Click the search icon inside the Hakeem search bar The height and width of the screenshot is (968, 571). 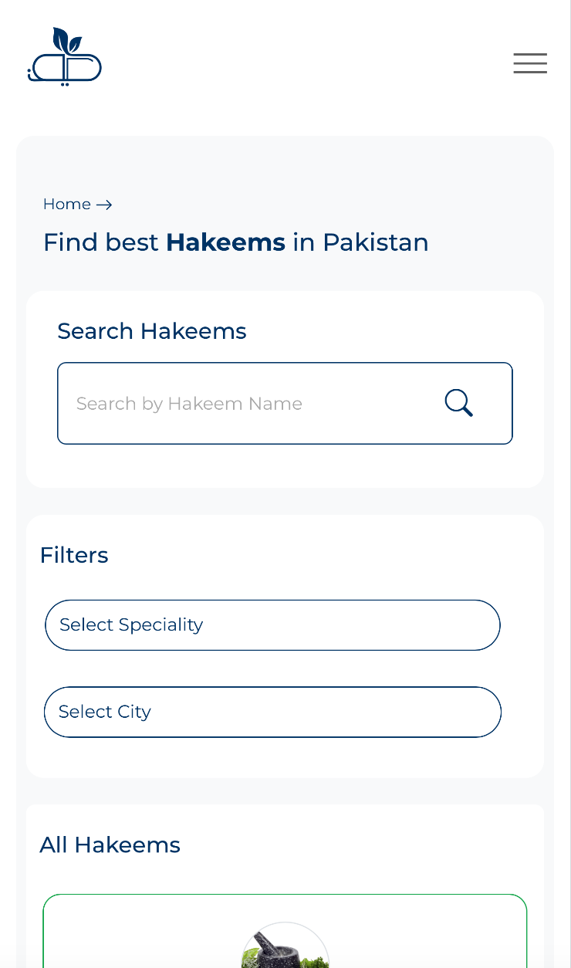458,402
